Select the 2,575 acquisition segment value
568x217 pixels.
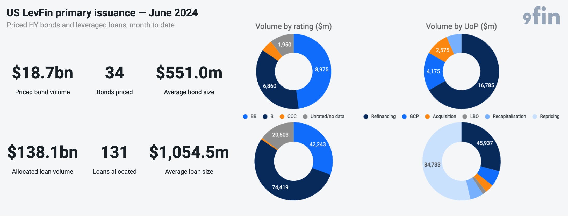tap(443, 50)
